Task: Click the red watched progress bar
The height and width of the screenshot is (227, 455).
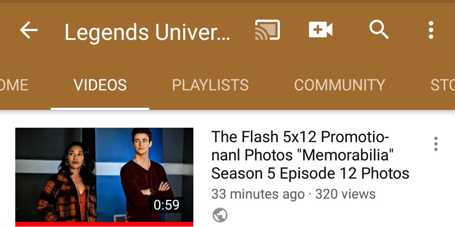Action: point(104,224)
